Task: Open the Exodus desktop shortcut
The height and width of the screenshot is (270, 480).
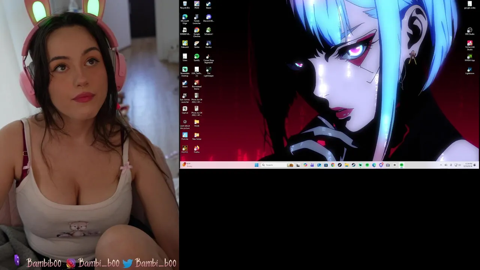Action: point(208,44)
